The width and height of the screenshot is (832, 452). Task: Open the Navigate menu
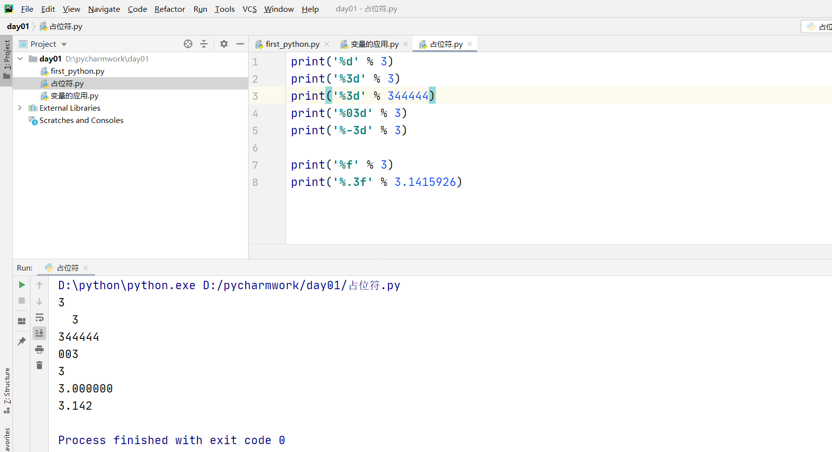click(104, 9)
